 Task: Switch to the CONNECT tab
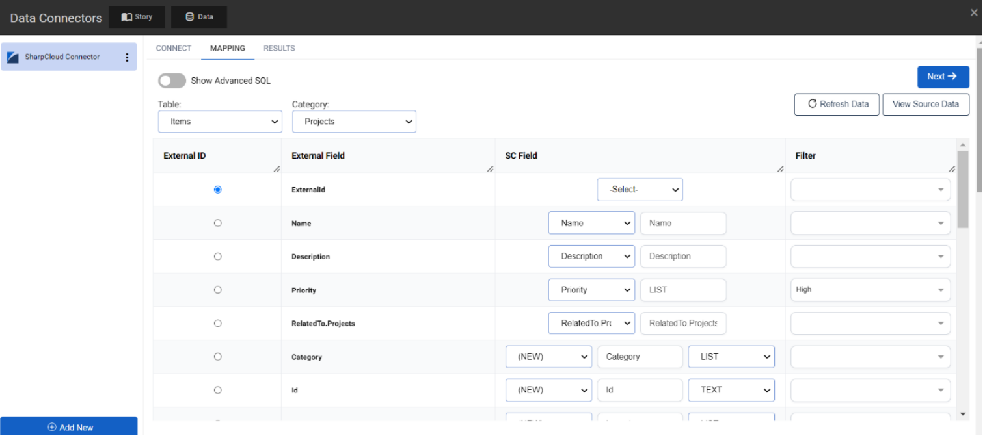point(173,48)
